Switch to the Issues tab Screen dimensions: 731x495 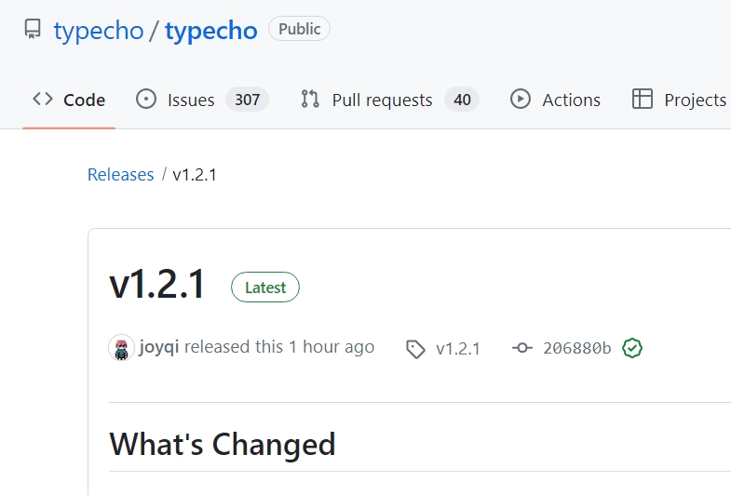202,100
